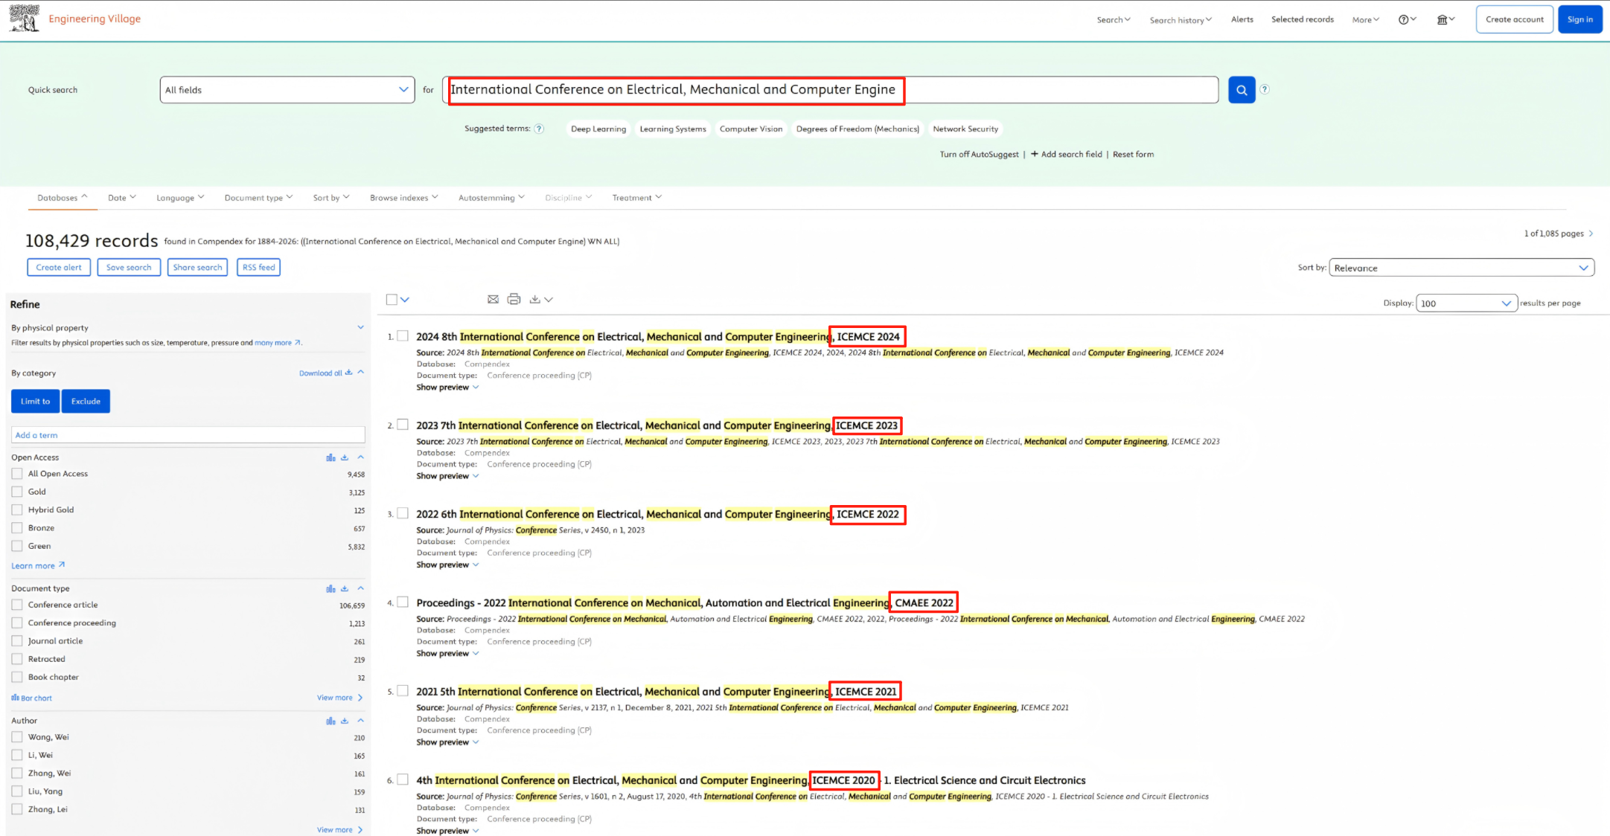Click Download all category link
1610x836 pixels.
325,373
